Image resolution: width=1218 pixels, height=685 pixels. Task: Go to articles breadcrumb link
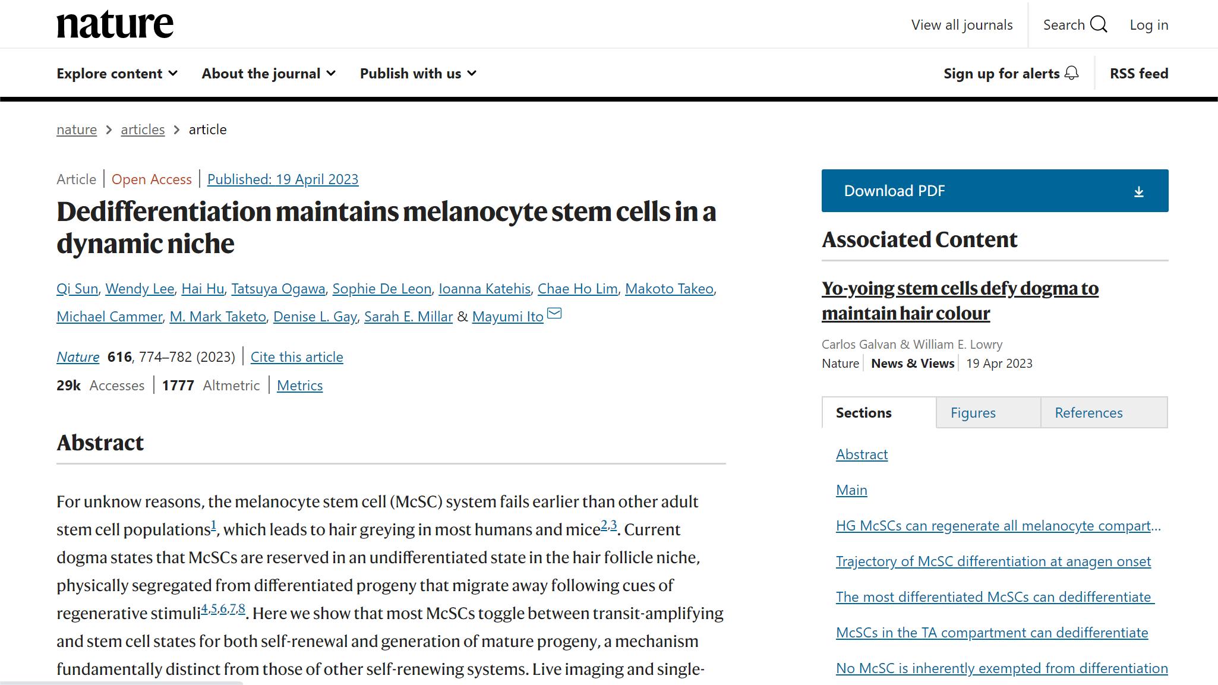(x=143, y=130)
